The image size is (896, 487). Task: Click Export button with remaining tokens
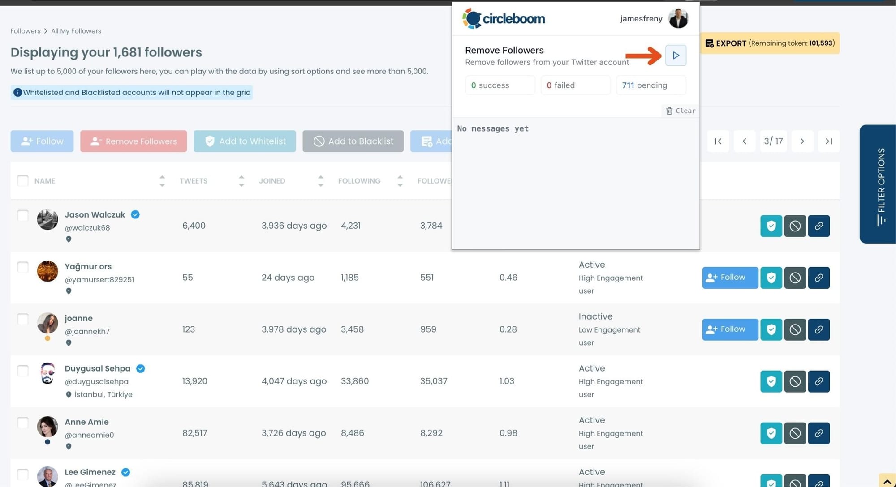tap(769, 43)
